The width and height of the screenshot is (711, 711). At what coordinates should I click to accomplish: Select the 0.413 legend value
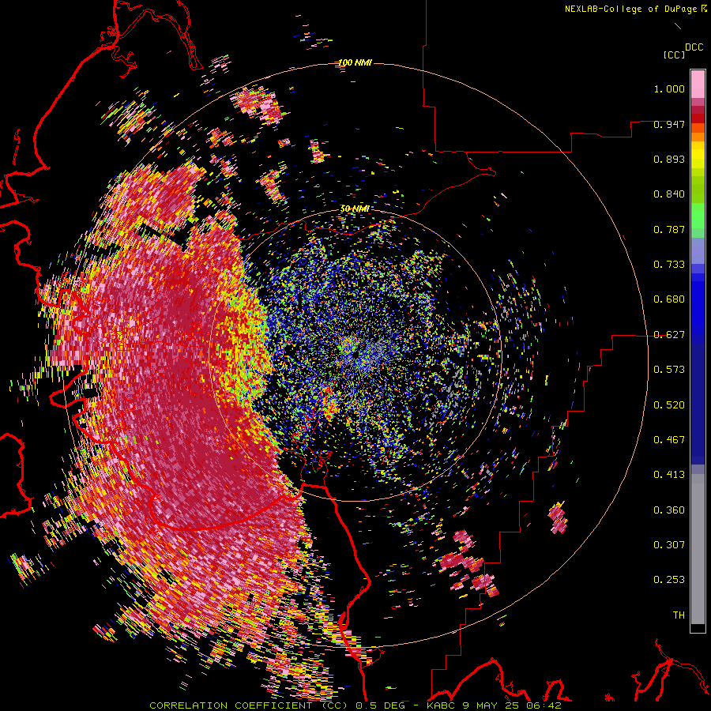[x=669, y=475]
